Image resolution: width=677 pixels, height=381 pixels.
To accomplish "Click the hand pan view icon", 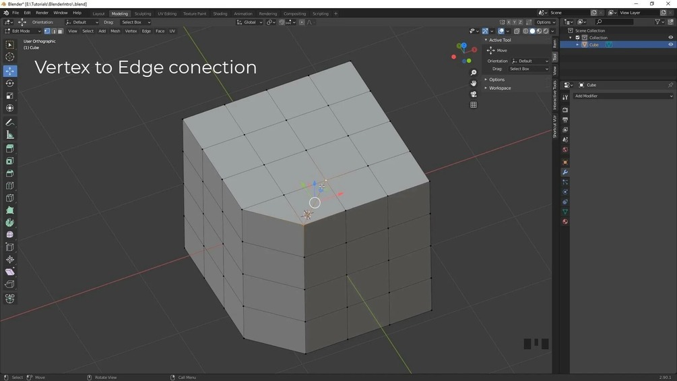I will coord(474,84).
